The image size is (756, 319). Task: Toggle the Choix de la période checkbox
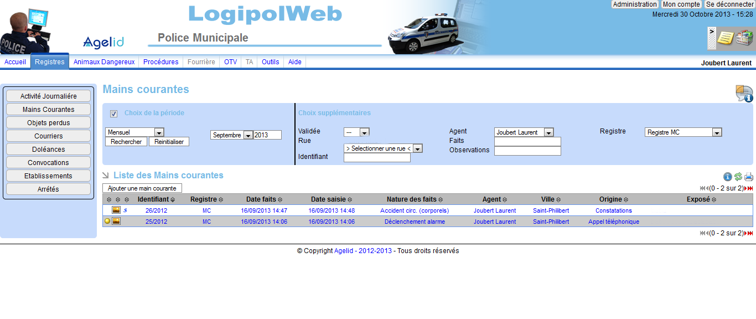pyautogui.click(x=113, y=114)
